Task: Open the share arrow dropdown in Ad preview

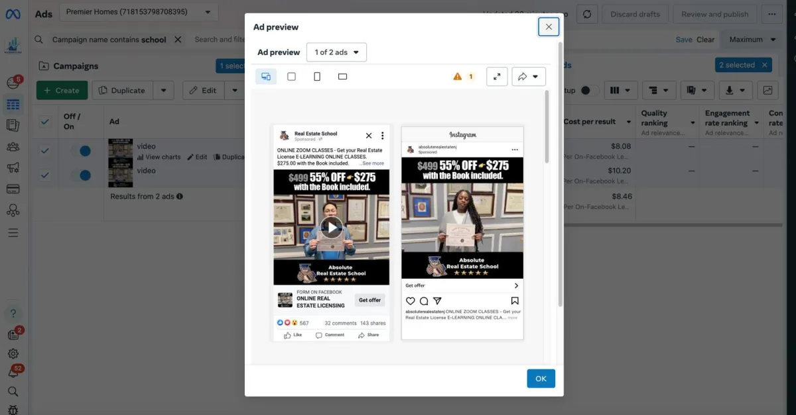Action: pyautogui.click(x=529, y=77)
